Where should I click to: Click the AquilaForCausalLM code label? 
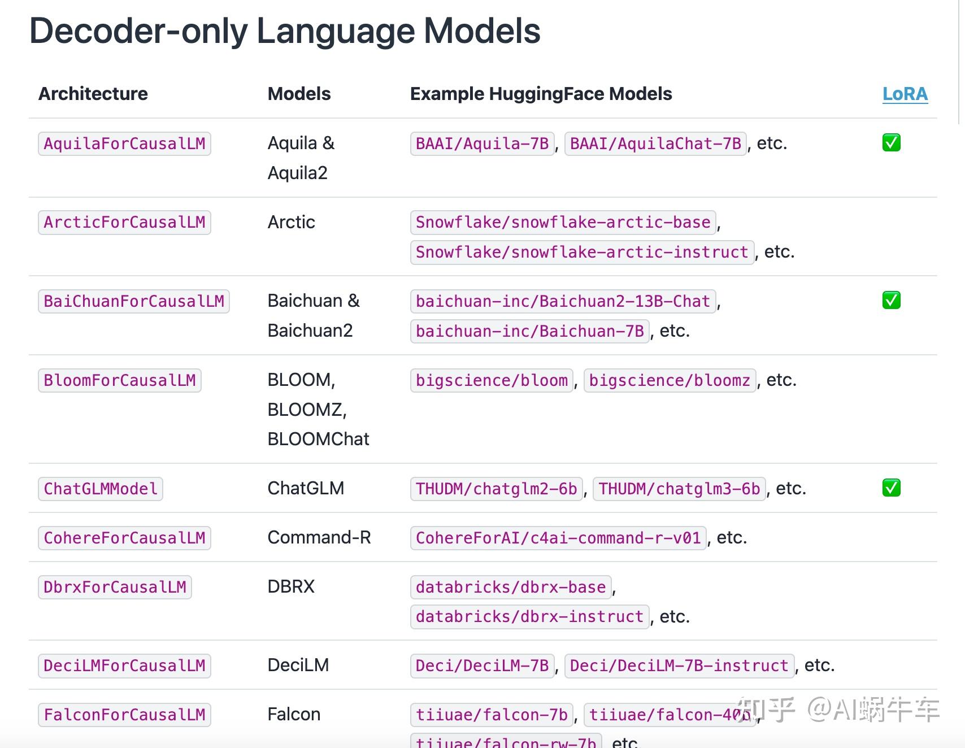(124, 143)
